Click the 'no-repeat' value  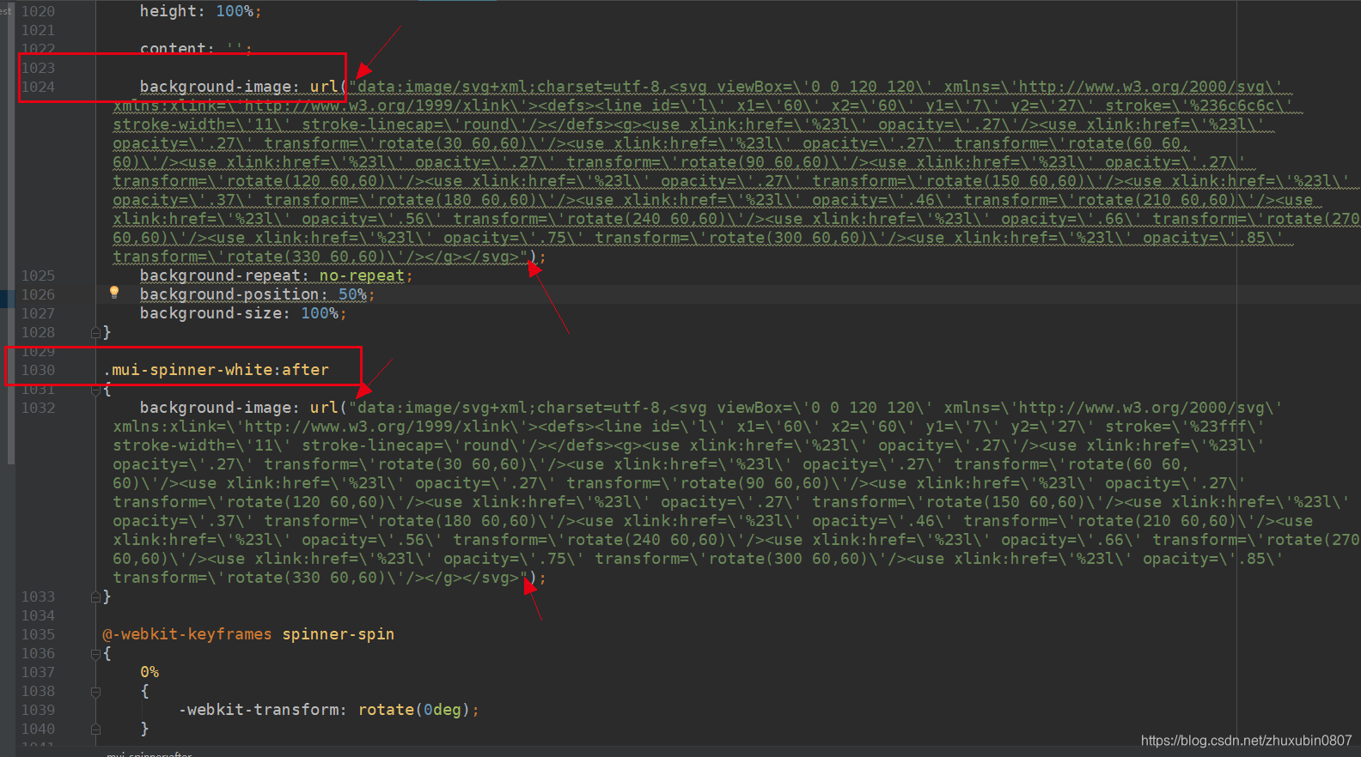(x=362, y=276)
